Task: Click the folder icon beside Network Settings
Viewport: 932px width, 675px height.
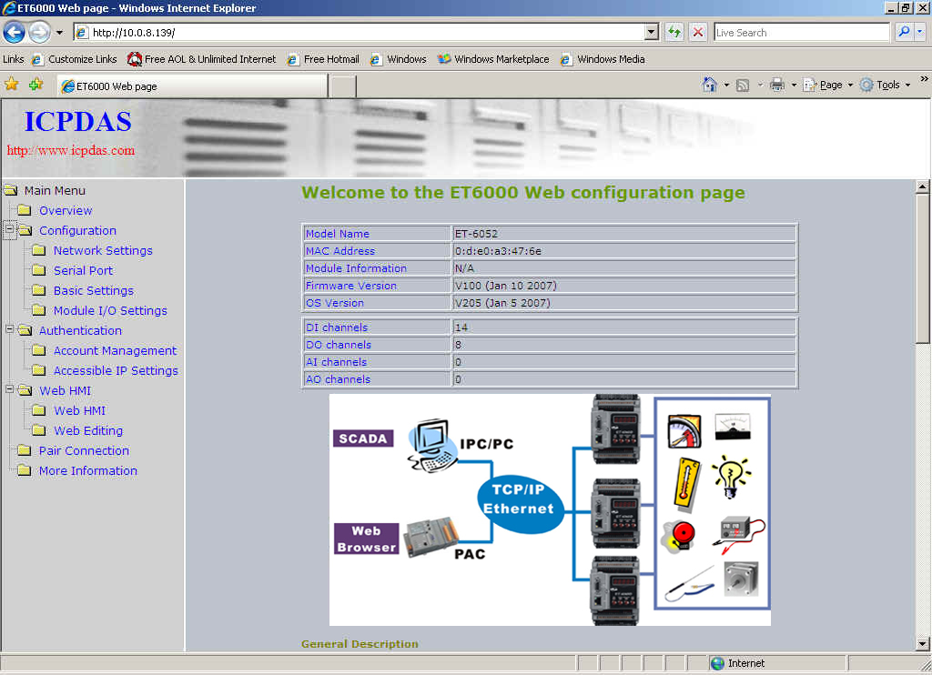Action: click(38, 250)
